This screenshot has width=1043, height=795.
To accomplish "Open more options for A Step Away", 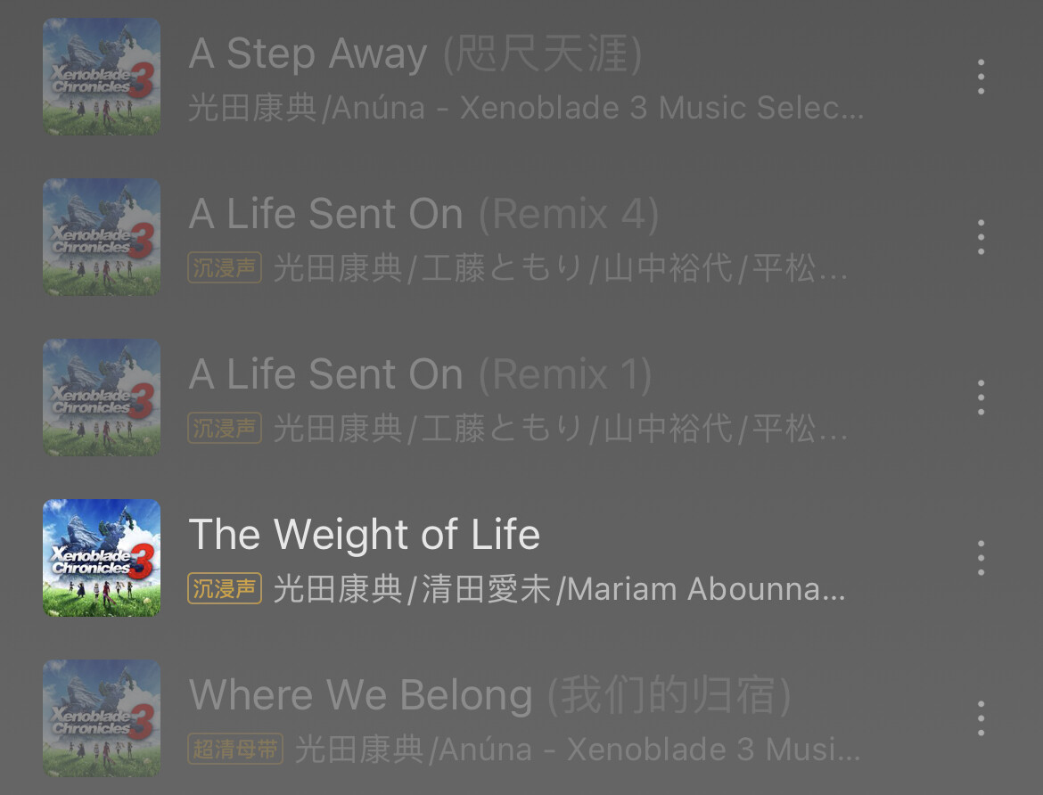I will (x=981, y=77).
